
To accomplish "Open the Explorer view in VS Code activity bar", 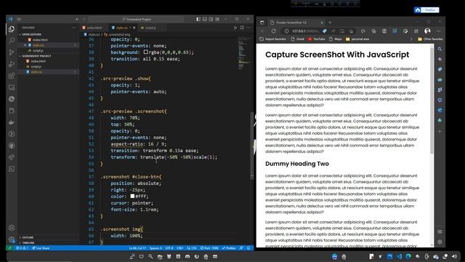I will 12,29.
